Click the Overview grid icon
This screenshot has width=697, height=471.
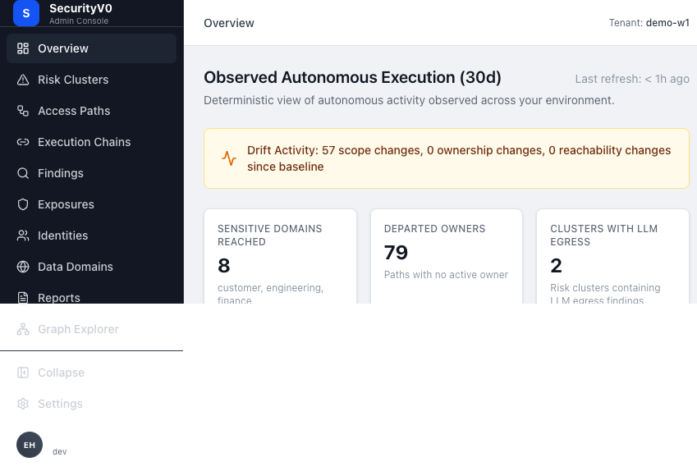coord(23,48)
